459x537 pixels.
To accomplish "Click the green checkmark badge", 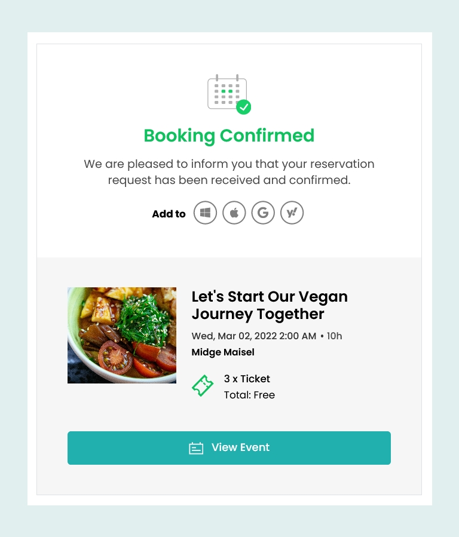I will point(243,107).
